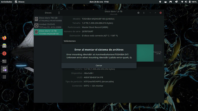Image resolution: width=198 pixels, height=111 pixels.
Task: Open the file manager from the dock
Action: (x=4, y=46)
